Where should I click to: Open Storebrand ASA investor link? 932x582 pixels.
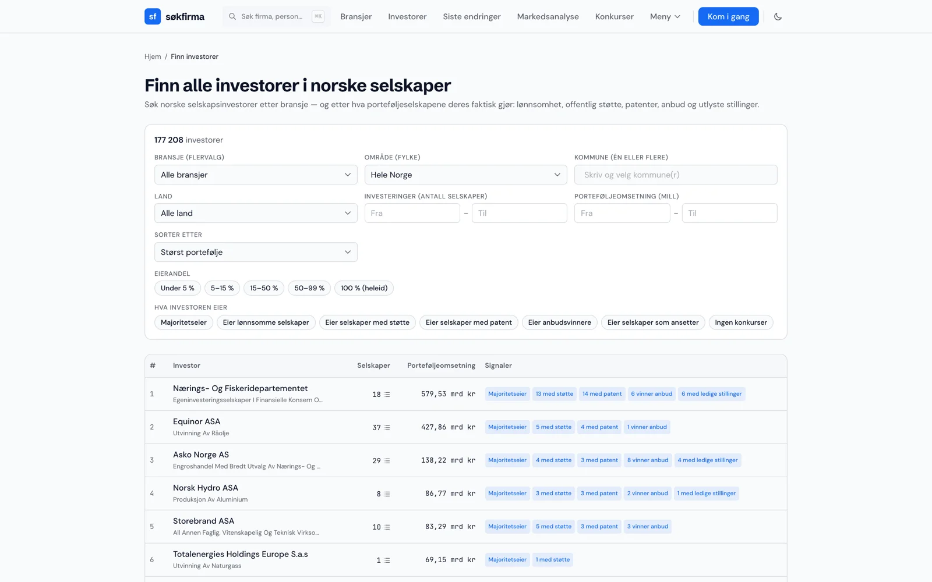pyautogui.click(x=203, y=521)
